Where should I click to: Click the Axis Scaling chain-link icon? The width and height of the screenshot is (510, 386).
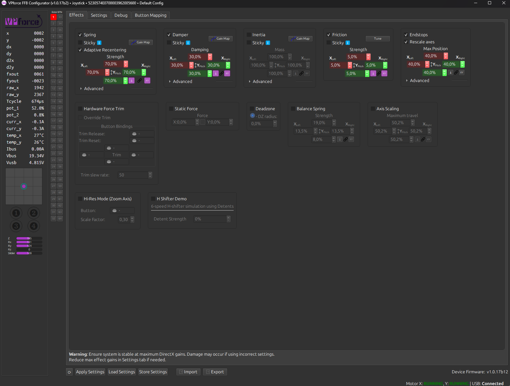pos(423,139)
